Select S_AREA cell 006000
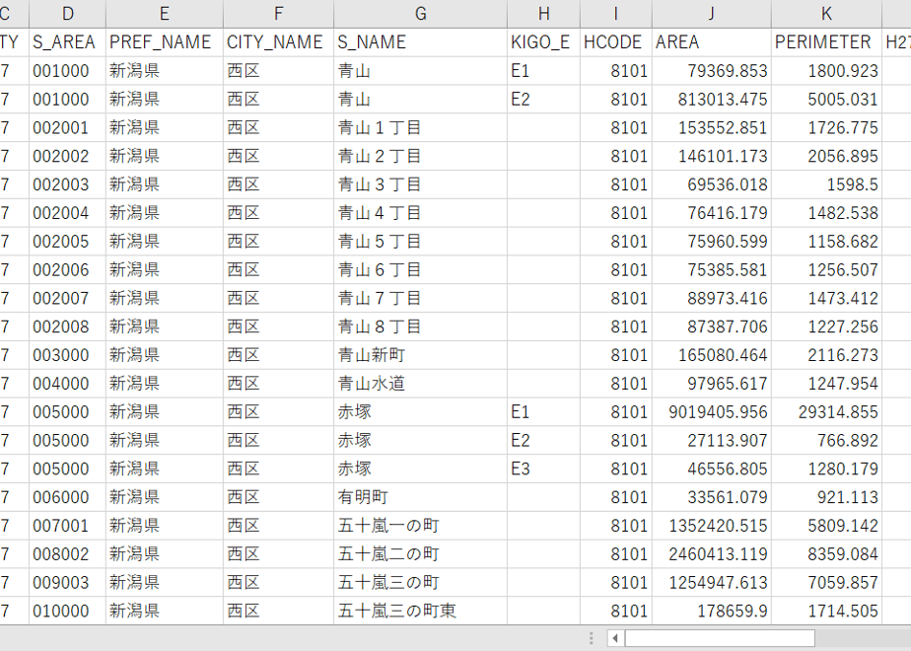The image size is (911, 651). tap(67, 498)
